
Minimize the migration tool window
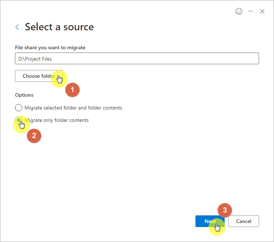click(x=251, y=11)
